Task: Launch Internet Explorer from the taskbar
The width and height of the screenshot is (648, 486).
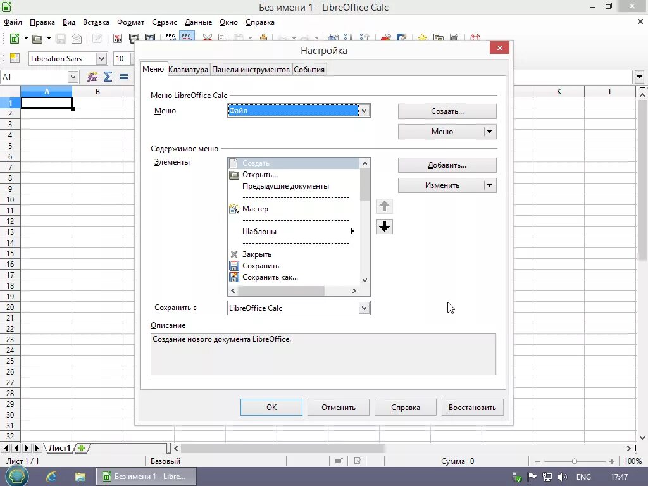Action: 51,477
